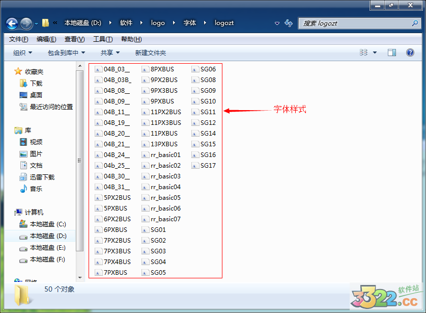Expand arrow after 本地磁盘 (D:) breadcrumb
Screen dimensions: 426x313
110,23
